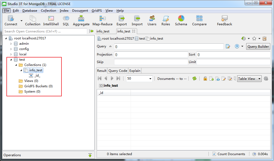Collapse the test database node

coord(11,60)
